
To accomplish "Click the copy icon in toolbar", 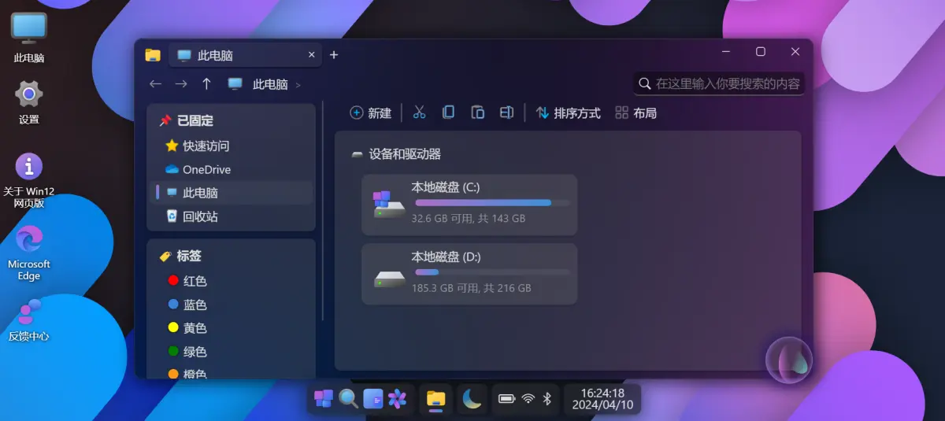I will 448,113.
